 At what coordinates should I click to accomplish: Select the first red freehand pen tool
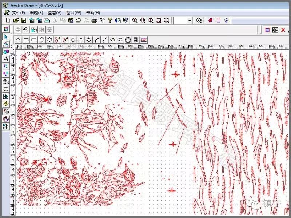[x=57, y=40]
